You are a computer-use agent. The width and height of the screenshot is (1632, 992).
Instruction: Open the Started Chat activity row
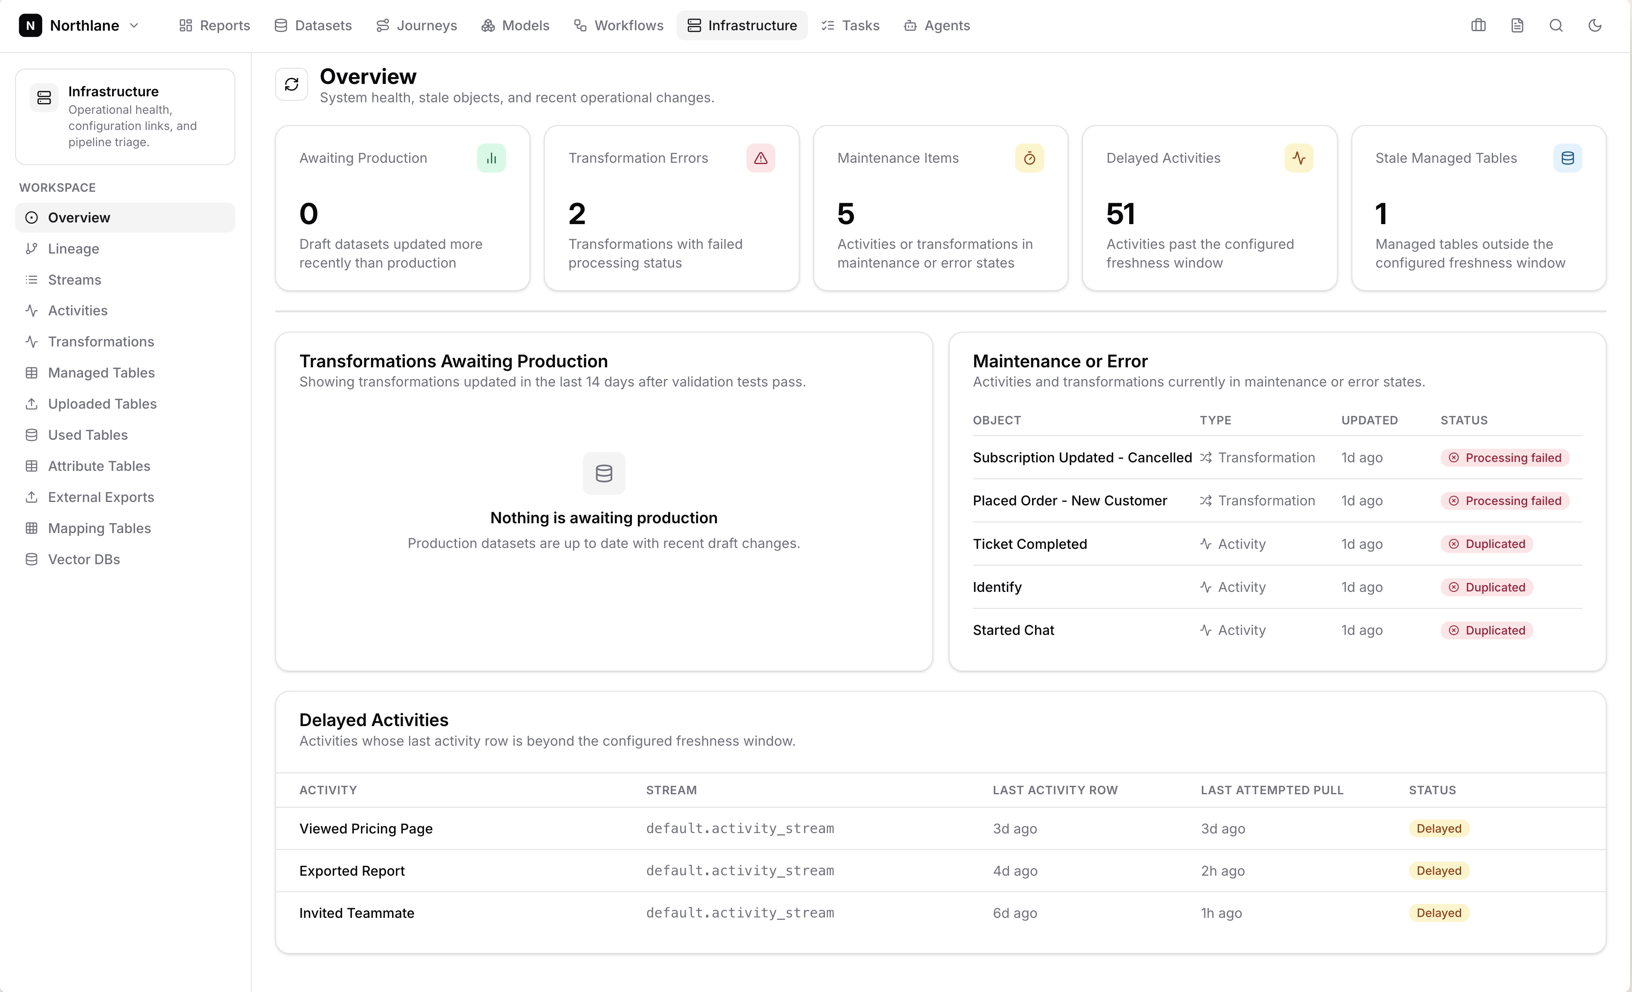tap(1277, 630)
